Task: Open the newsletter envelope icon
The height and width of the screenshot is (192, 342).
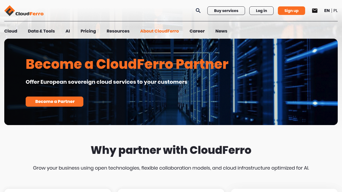Action: [x=315, y=10]
